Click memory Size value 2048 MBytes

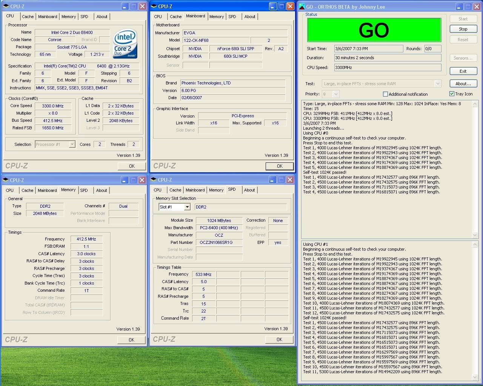click(45, 213)
